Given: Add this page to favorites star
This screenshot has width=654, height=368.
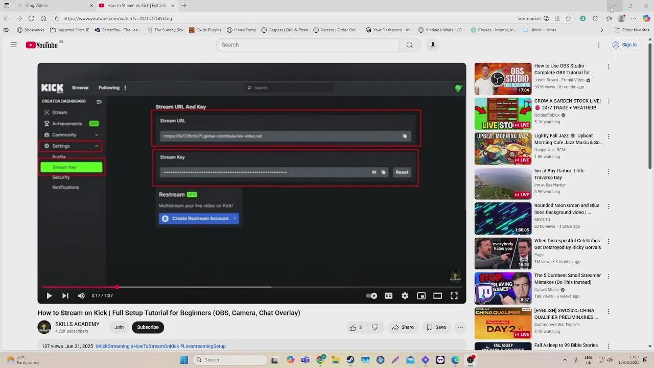Looking at the screenshot, I should [568, 18].
